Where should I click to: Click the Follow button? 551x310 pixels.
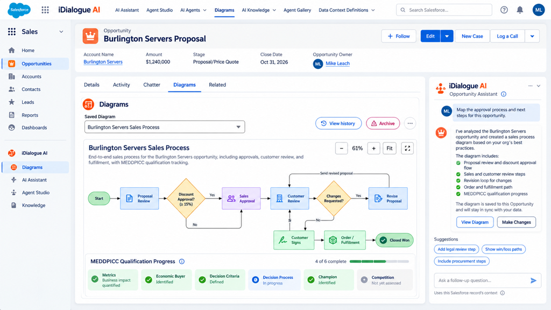[x=399, y=36]
